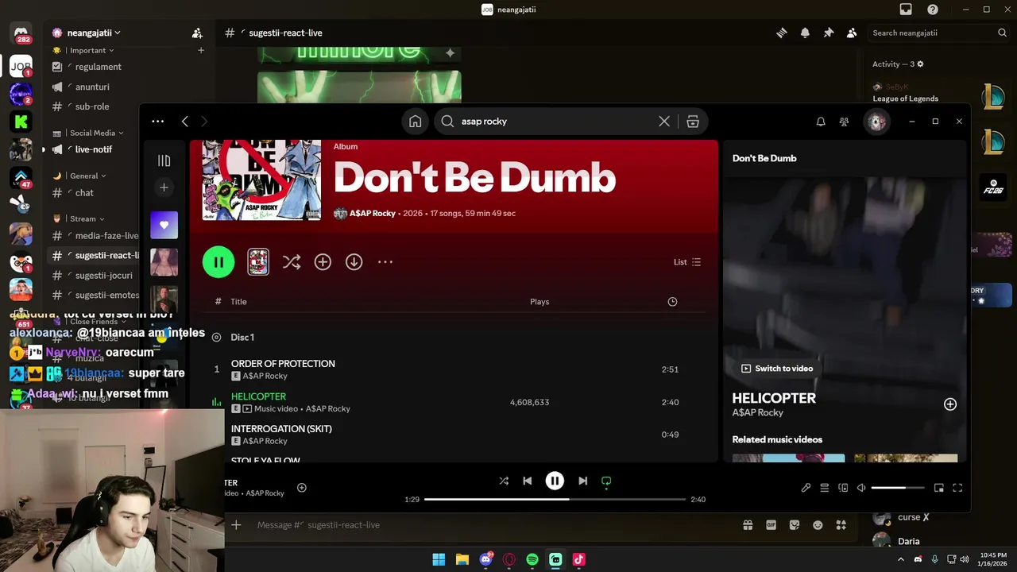Create a playlist with sidebar plus
1017x572 pixels.
(164, 187)
